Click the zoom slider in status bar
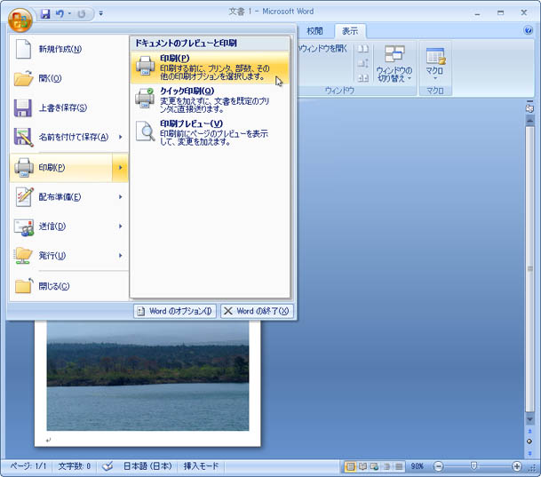This screenshot has width=541, height=477. pyautogui.click(x=473, y=466)
